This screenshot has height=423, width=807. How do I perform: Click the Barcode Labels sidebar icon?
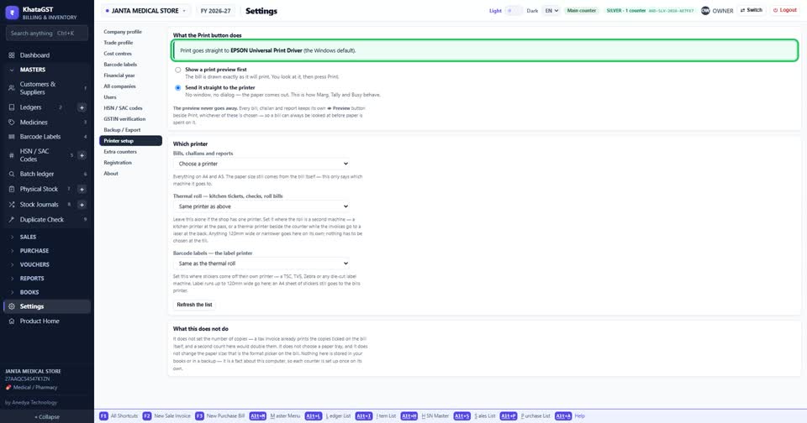11,137
